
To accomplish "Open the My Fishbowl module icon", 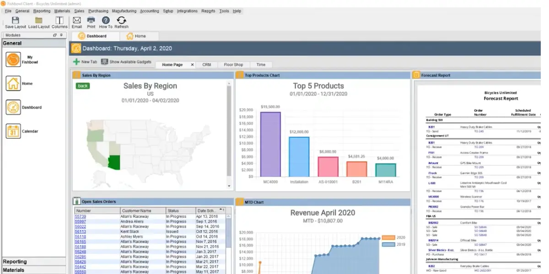I will click(x=13, y=59).
